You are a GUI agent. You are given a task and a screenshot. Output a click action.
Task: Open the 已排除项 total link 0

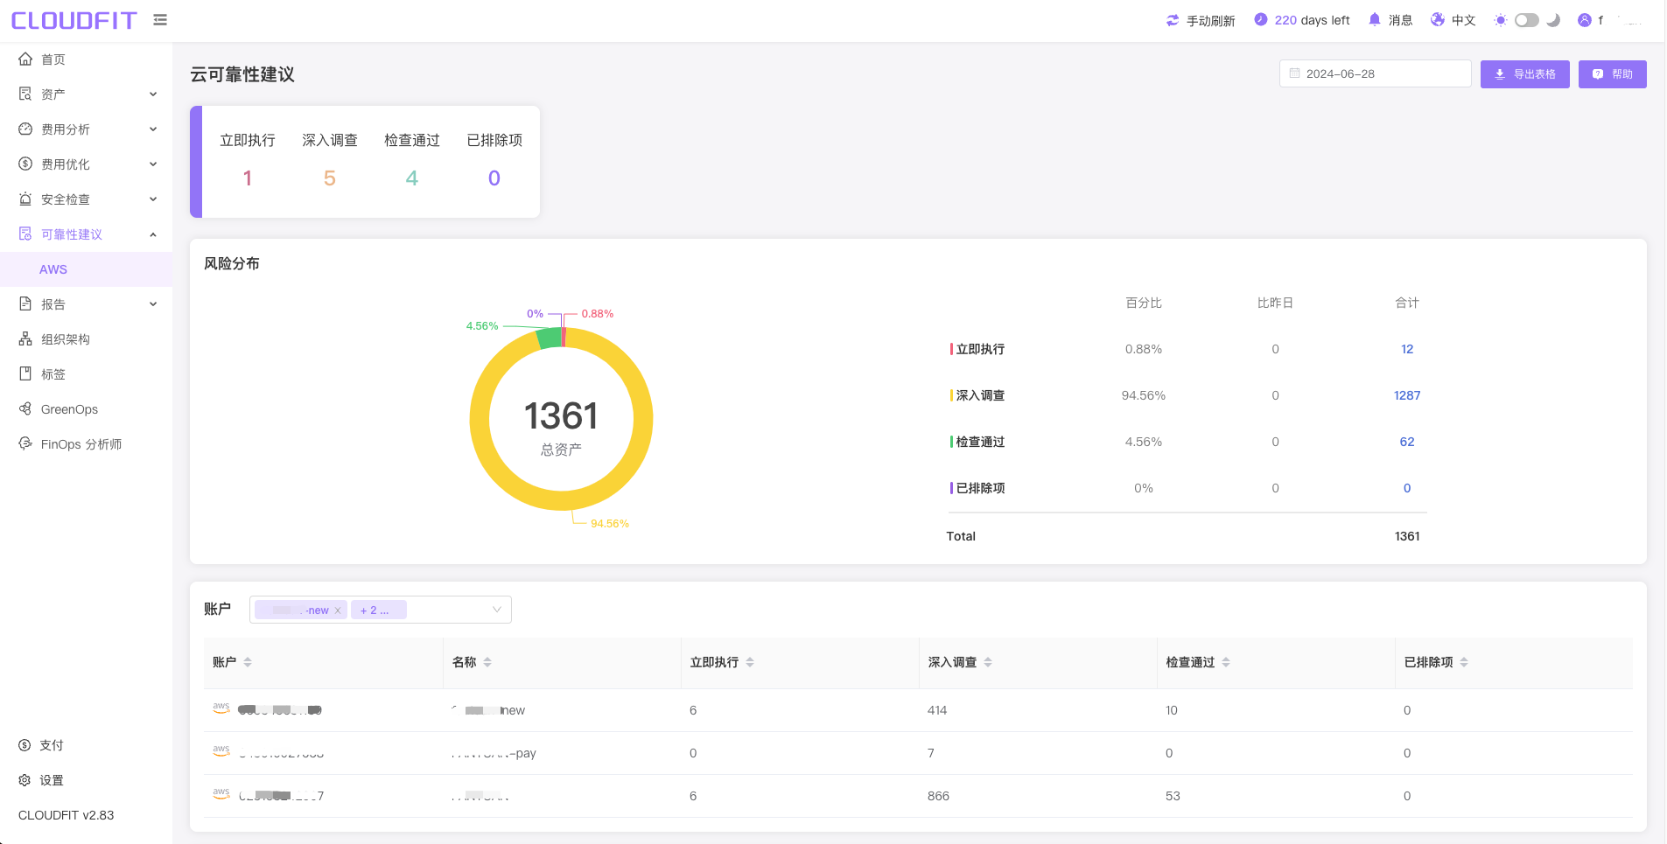(x=1406, y=488)
